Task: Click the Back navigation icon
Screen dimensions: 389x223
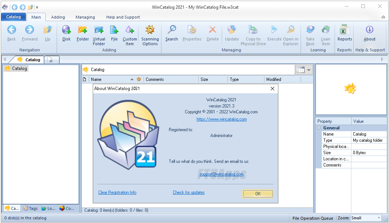Action: coord(11,30)
